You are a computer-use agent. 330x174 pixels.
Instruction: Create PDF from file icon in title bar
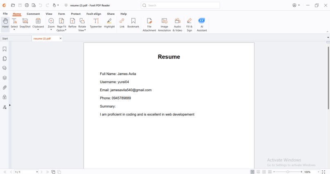click(34, 5)
